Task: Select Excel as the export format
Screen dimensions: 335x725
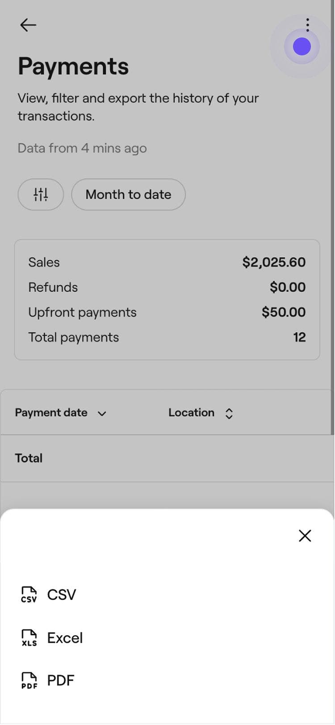Action: point(65,637)
